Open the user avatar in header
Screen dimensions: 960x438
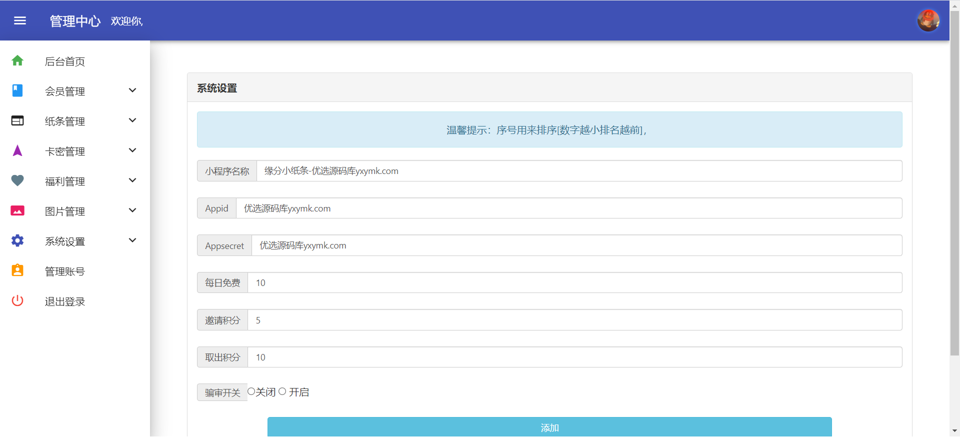928,20
